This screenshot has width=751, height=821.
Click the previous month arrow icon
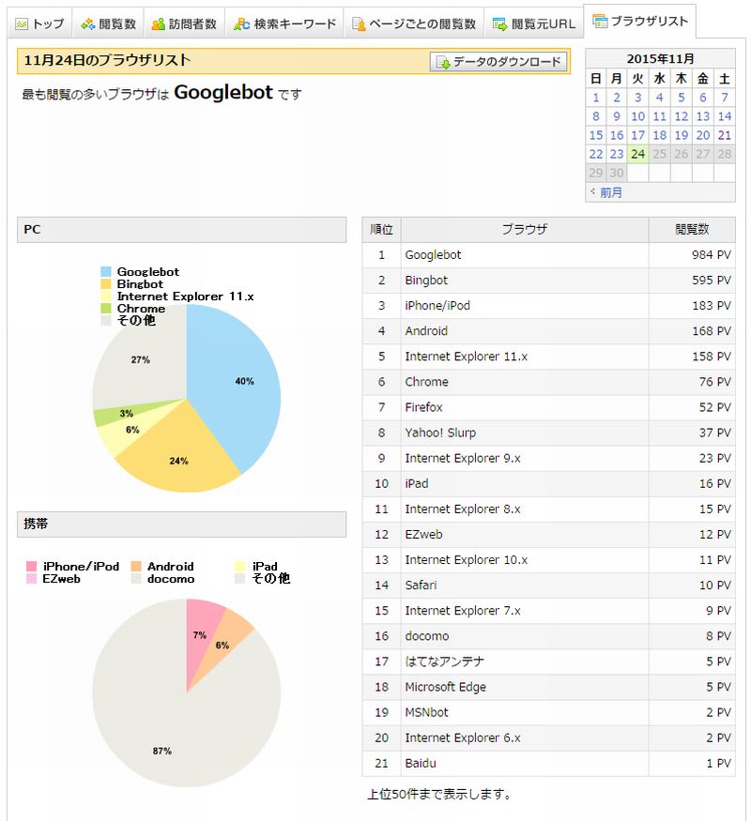593,191
